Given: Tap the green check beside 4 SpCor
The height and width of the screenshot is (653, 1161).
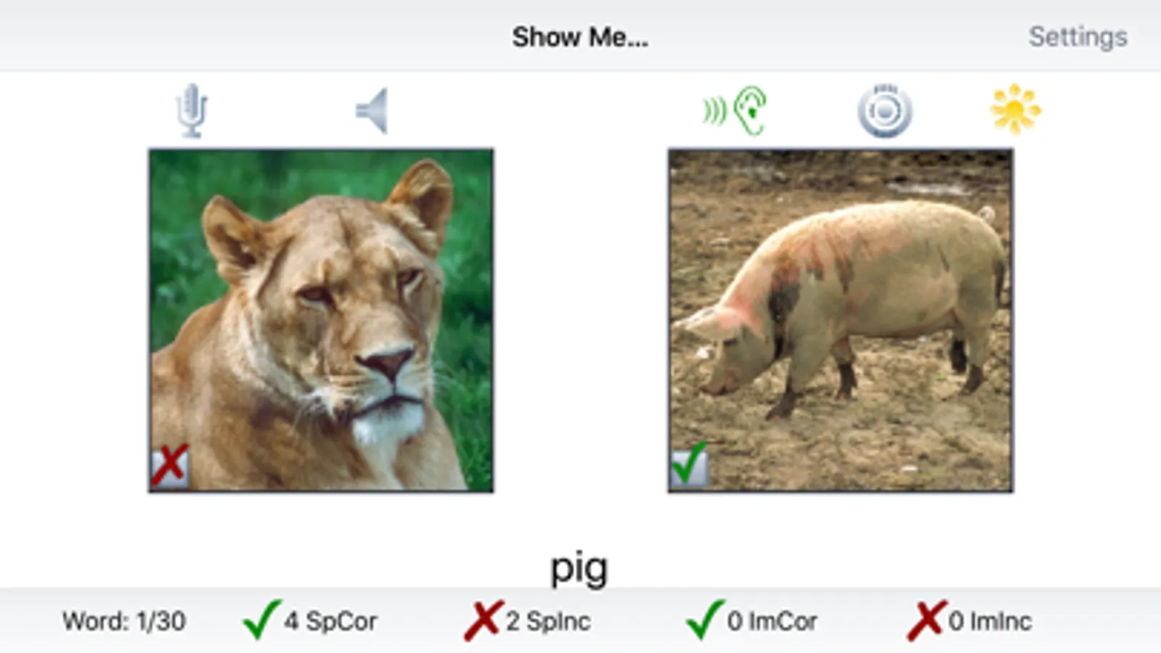Looking at the screenshot, I should 261,620.
